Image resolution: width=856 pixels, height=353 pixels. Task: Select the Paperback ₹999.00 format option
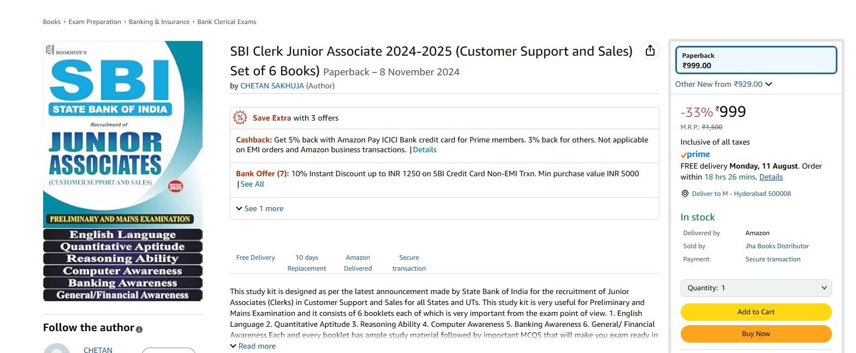point(756,60)
